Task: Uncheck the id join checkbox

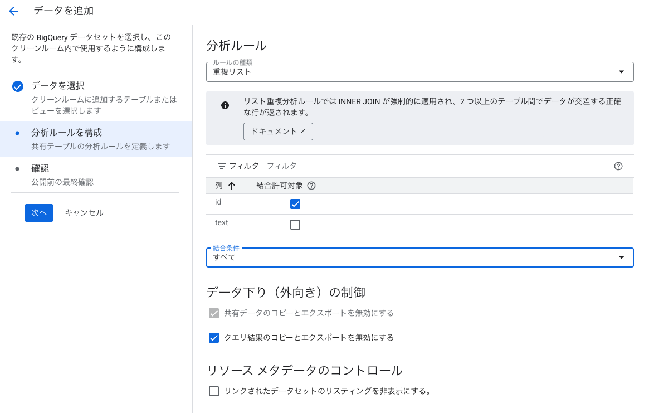Action: point(295,204)
